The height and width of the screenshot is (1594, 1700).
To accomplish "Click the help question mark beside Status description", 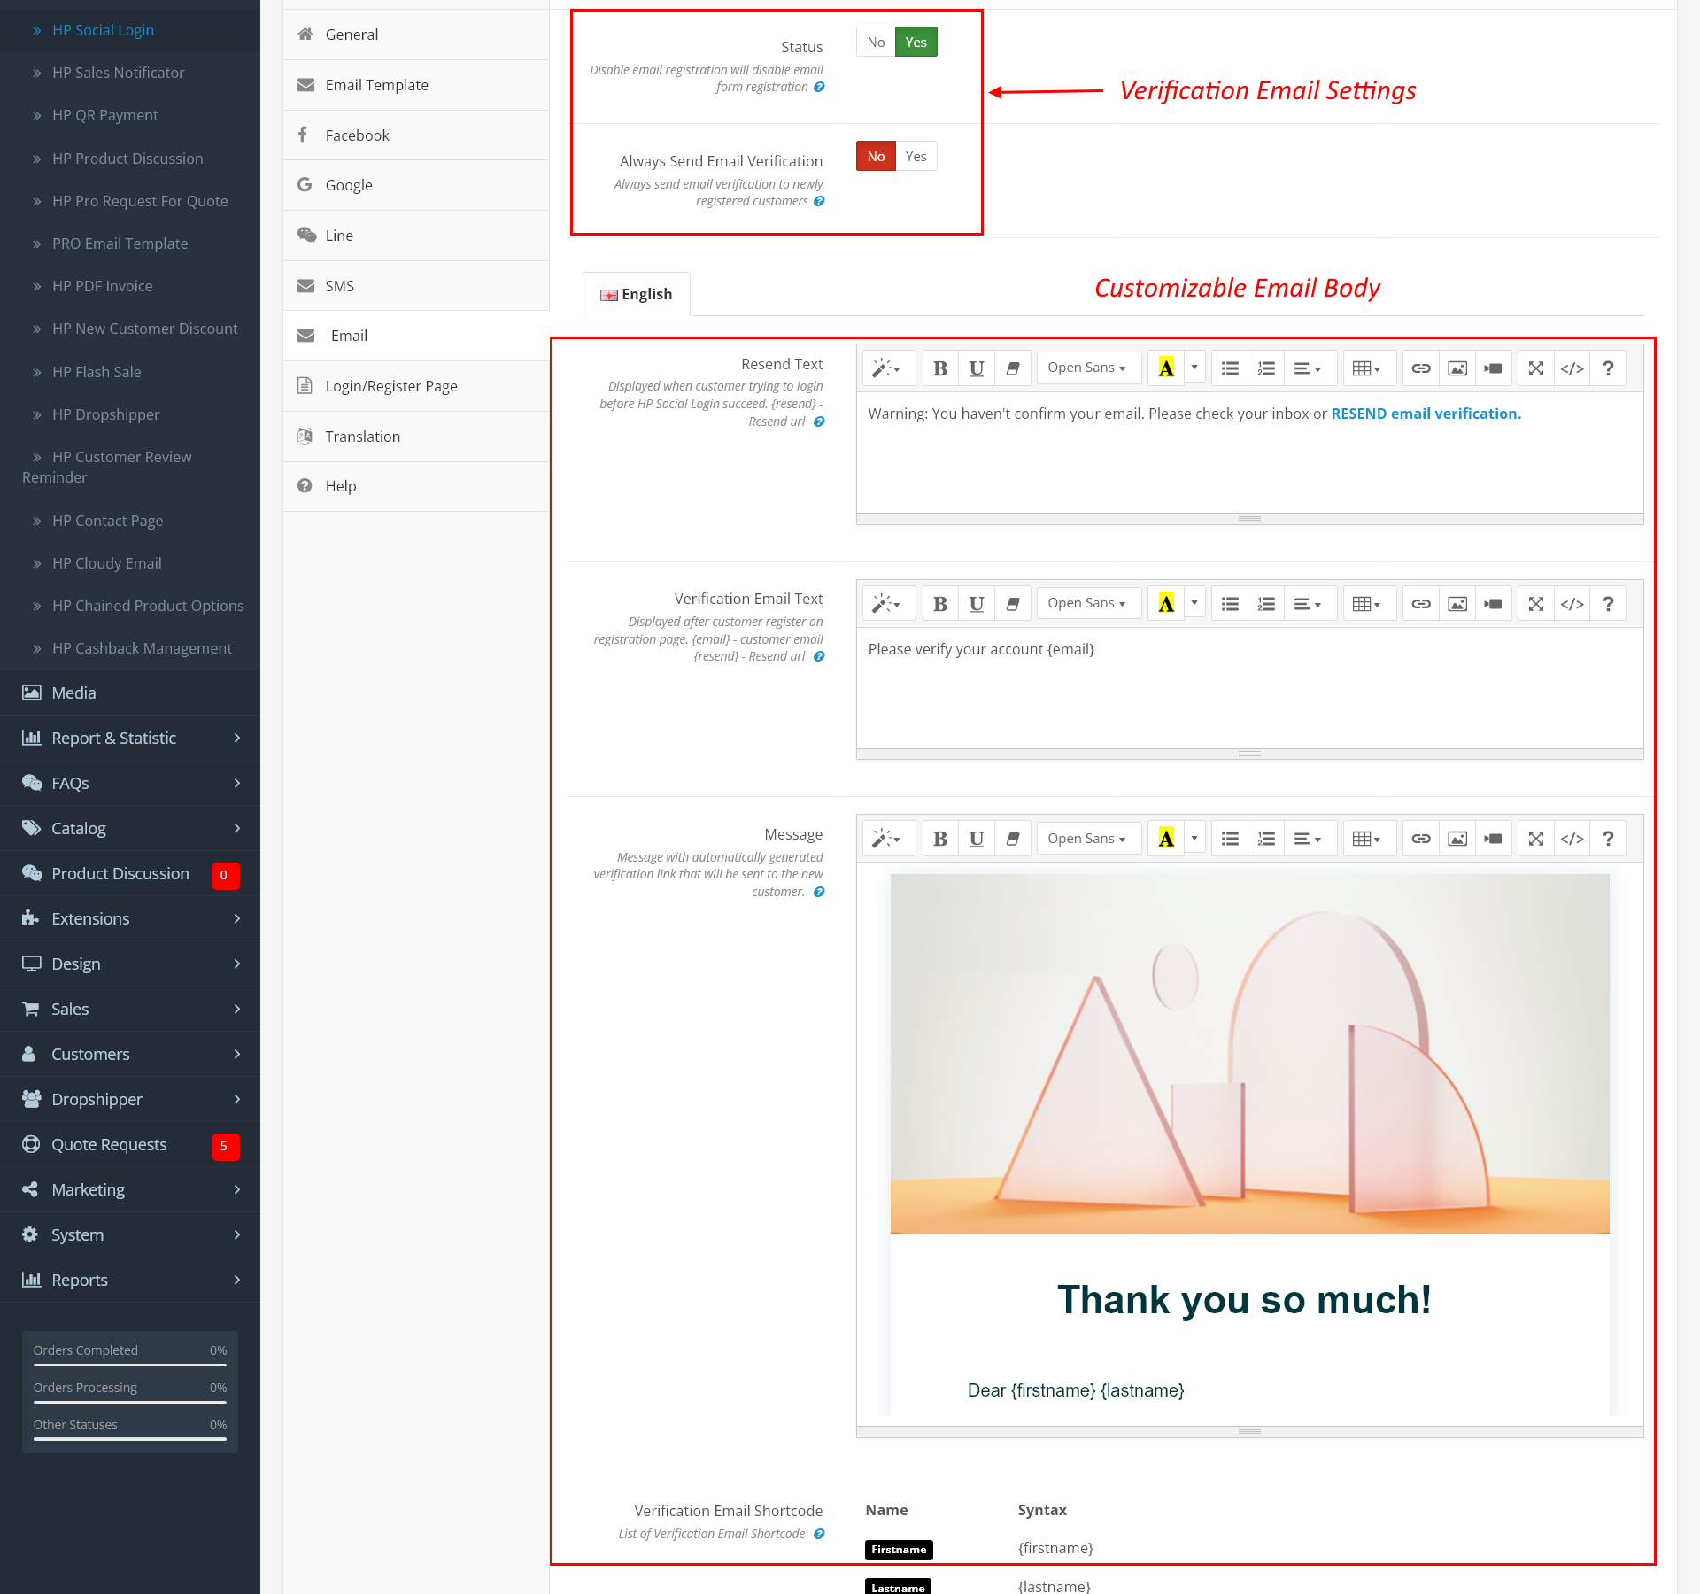I will click(x=819, y=87).
